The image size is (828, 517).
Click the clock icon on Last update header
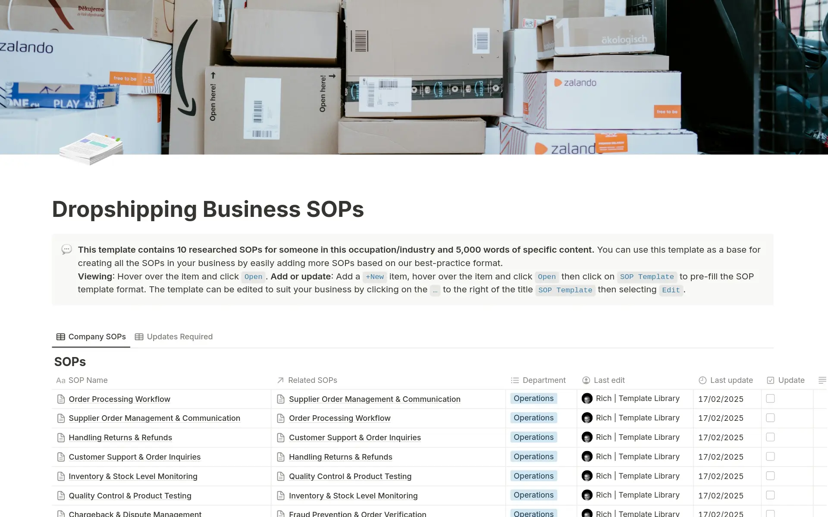[703, 380]
